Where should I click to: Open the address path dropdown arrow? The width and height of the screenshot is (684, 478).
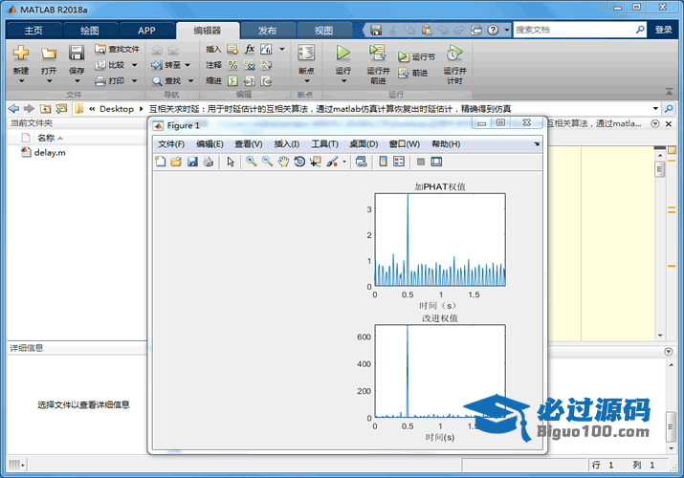point(655,109)
